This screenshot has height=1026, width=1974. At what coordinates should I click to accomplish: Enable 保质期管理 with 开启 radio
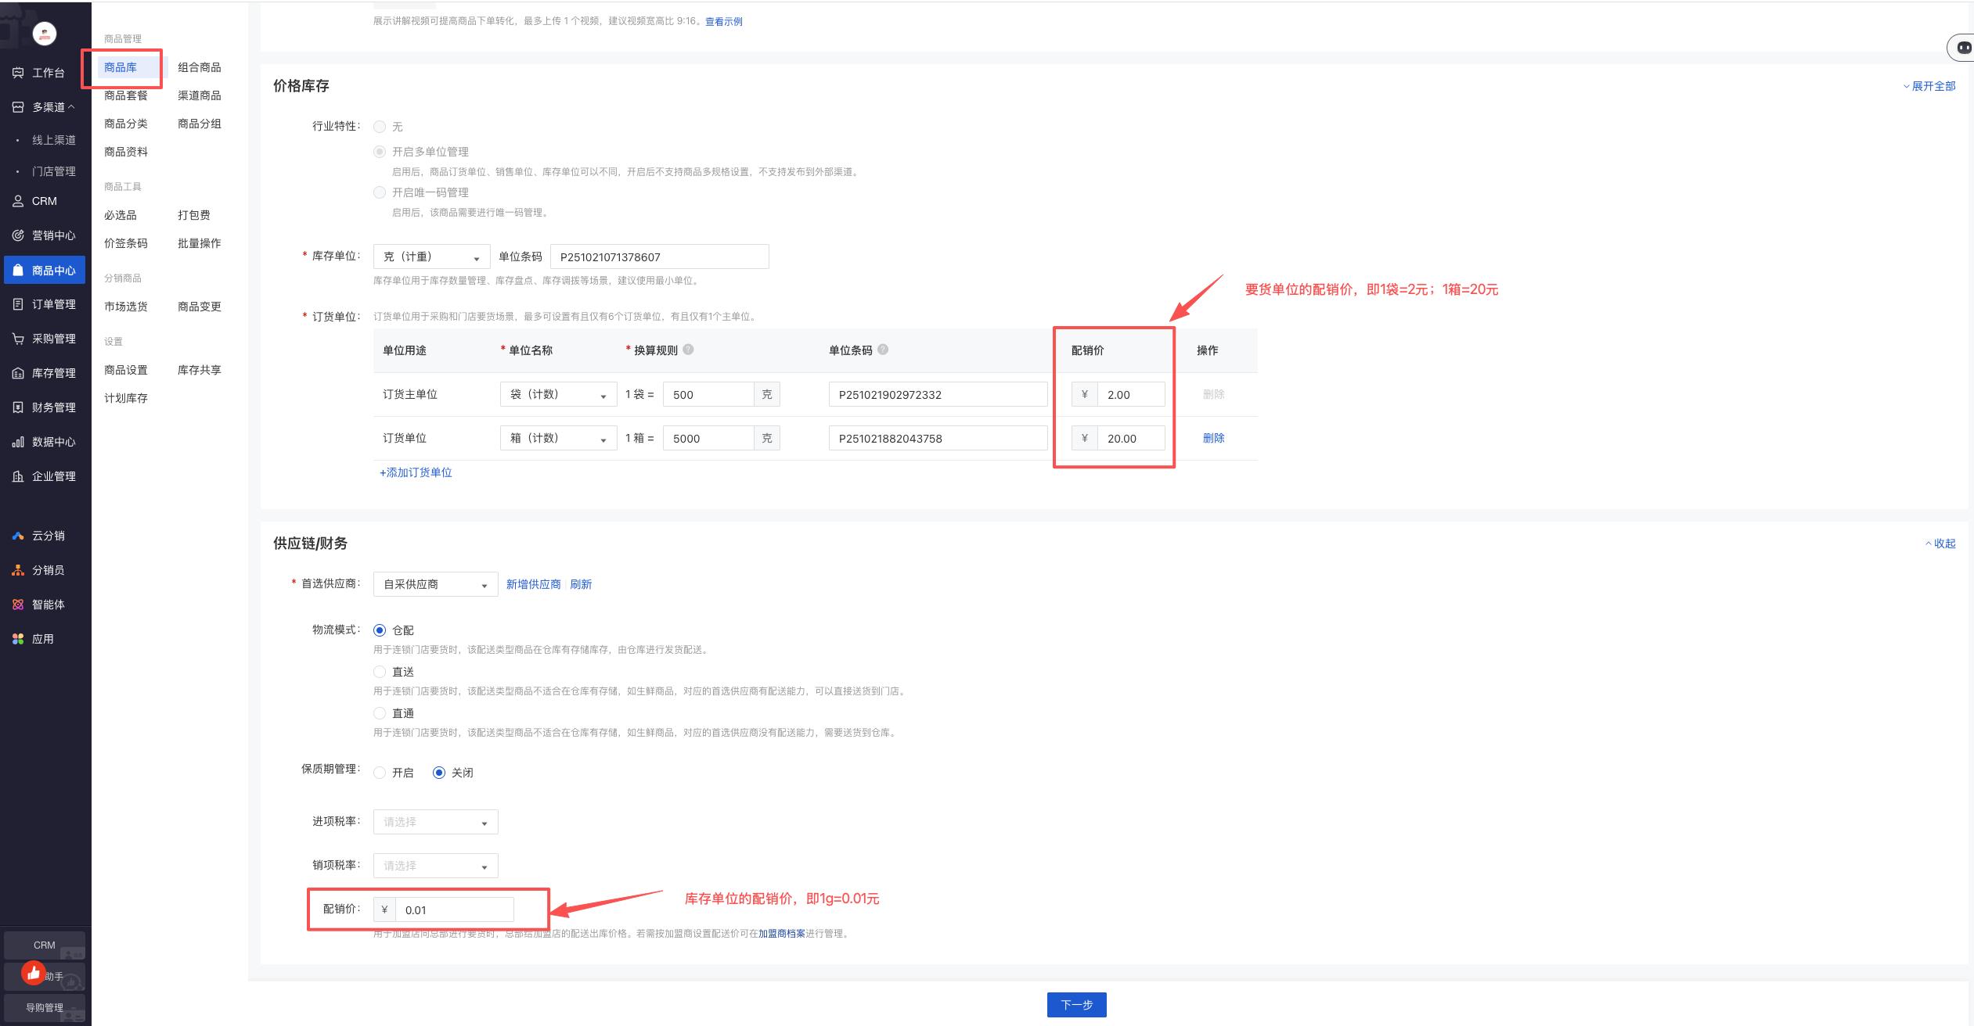click(x=380, y=773)
